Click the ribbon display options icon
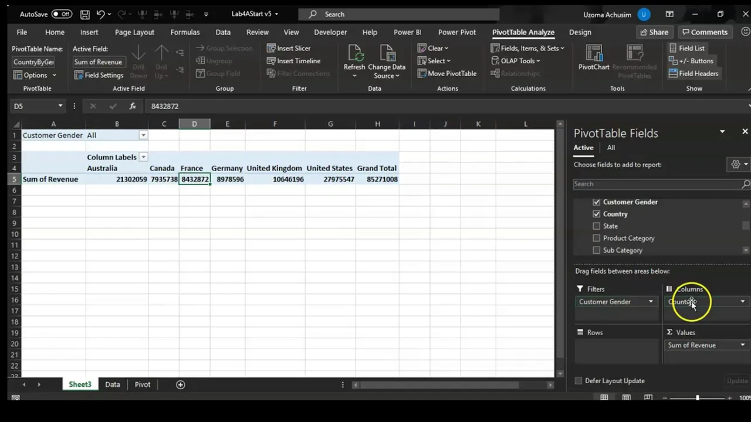Screen dimensions: 751x422 pos(669,14)
